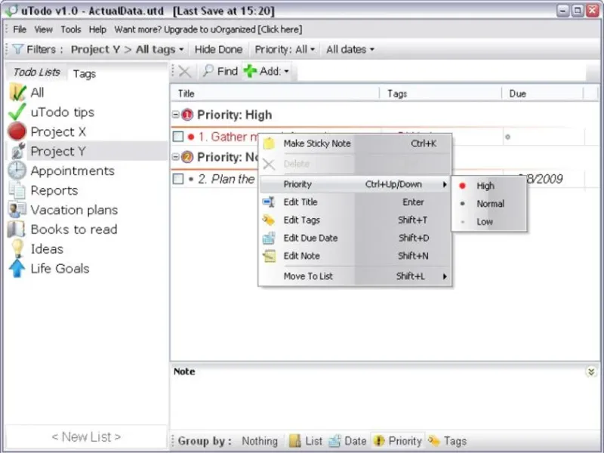The width and height of the screenshot is (604, 453).
Task: Click the Edit Due Date calendar icon
Action: click(269, 238)
